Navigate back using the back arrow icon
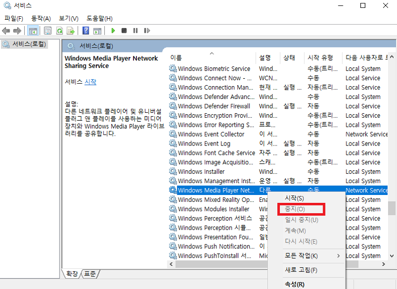This screenshot has width=397, height=289. coord(6,30)
